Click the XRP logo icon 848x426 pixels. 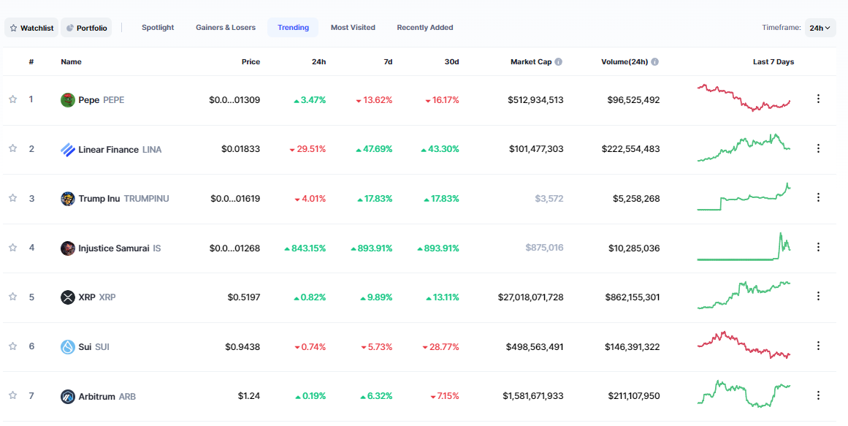pos(67,297)
